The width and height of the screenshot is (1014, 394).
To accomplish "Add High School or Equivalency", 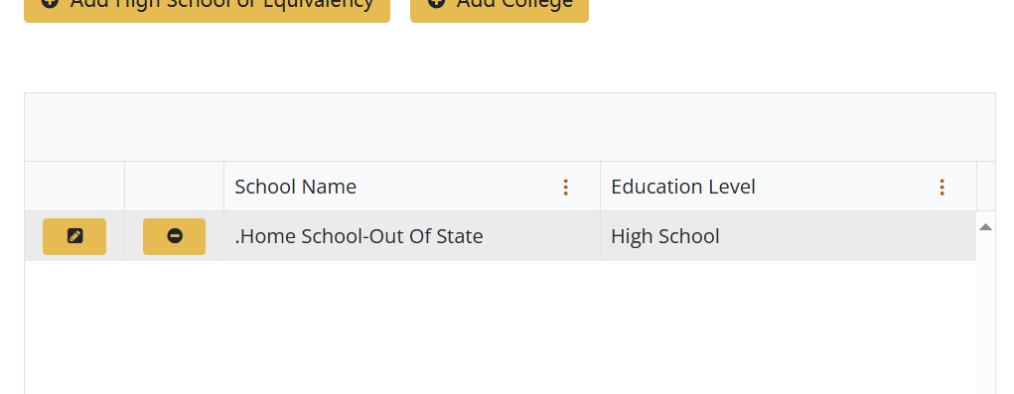I will click(207, 7).
